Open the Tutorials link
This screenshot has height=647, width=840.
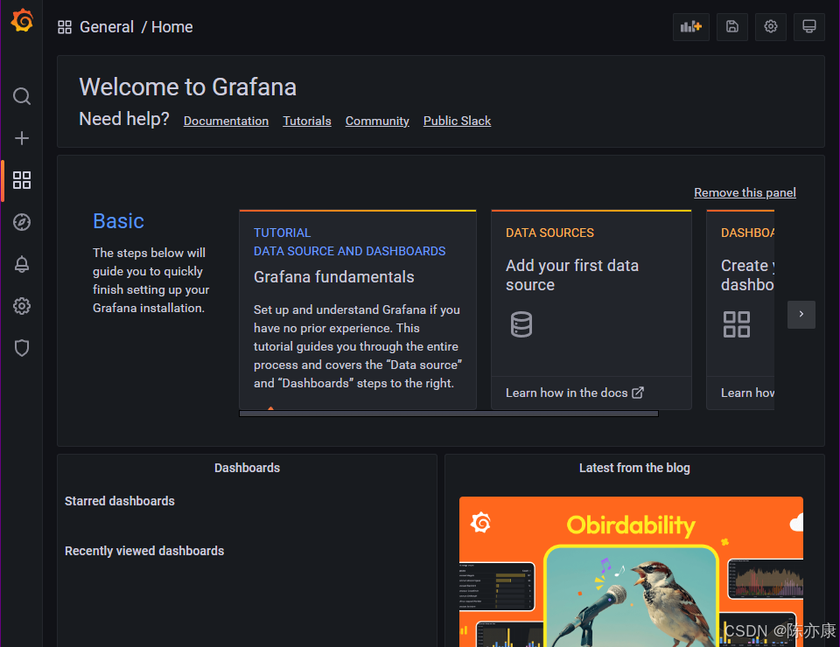coord(307,121)
